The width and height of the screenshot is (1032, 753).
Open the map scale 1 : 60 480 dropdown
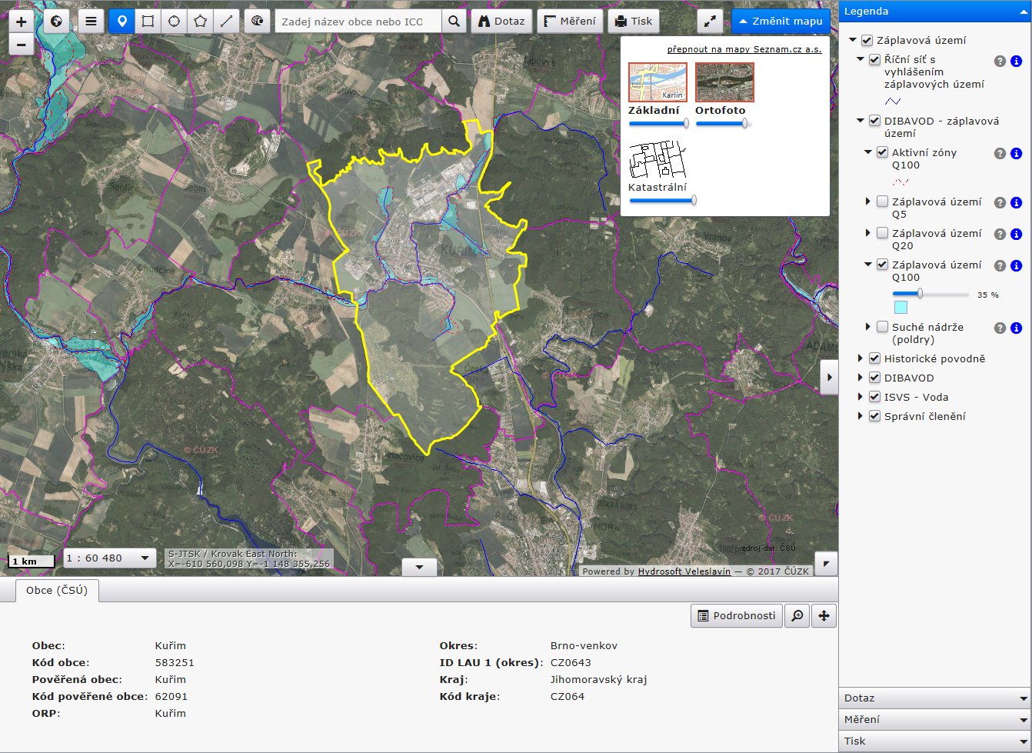pyautogui.click(x=111, y=558)
